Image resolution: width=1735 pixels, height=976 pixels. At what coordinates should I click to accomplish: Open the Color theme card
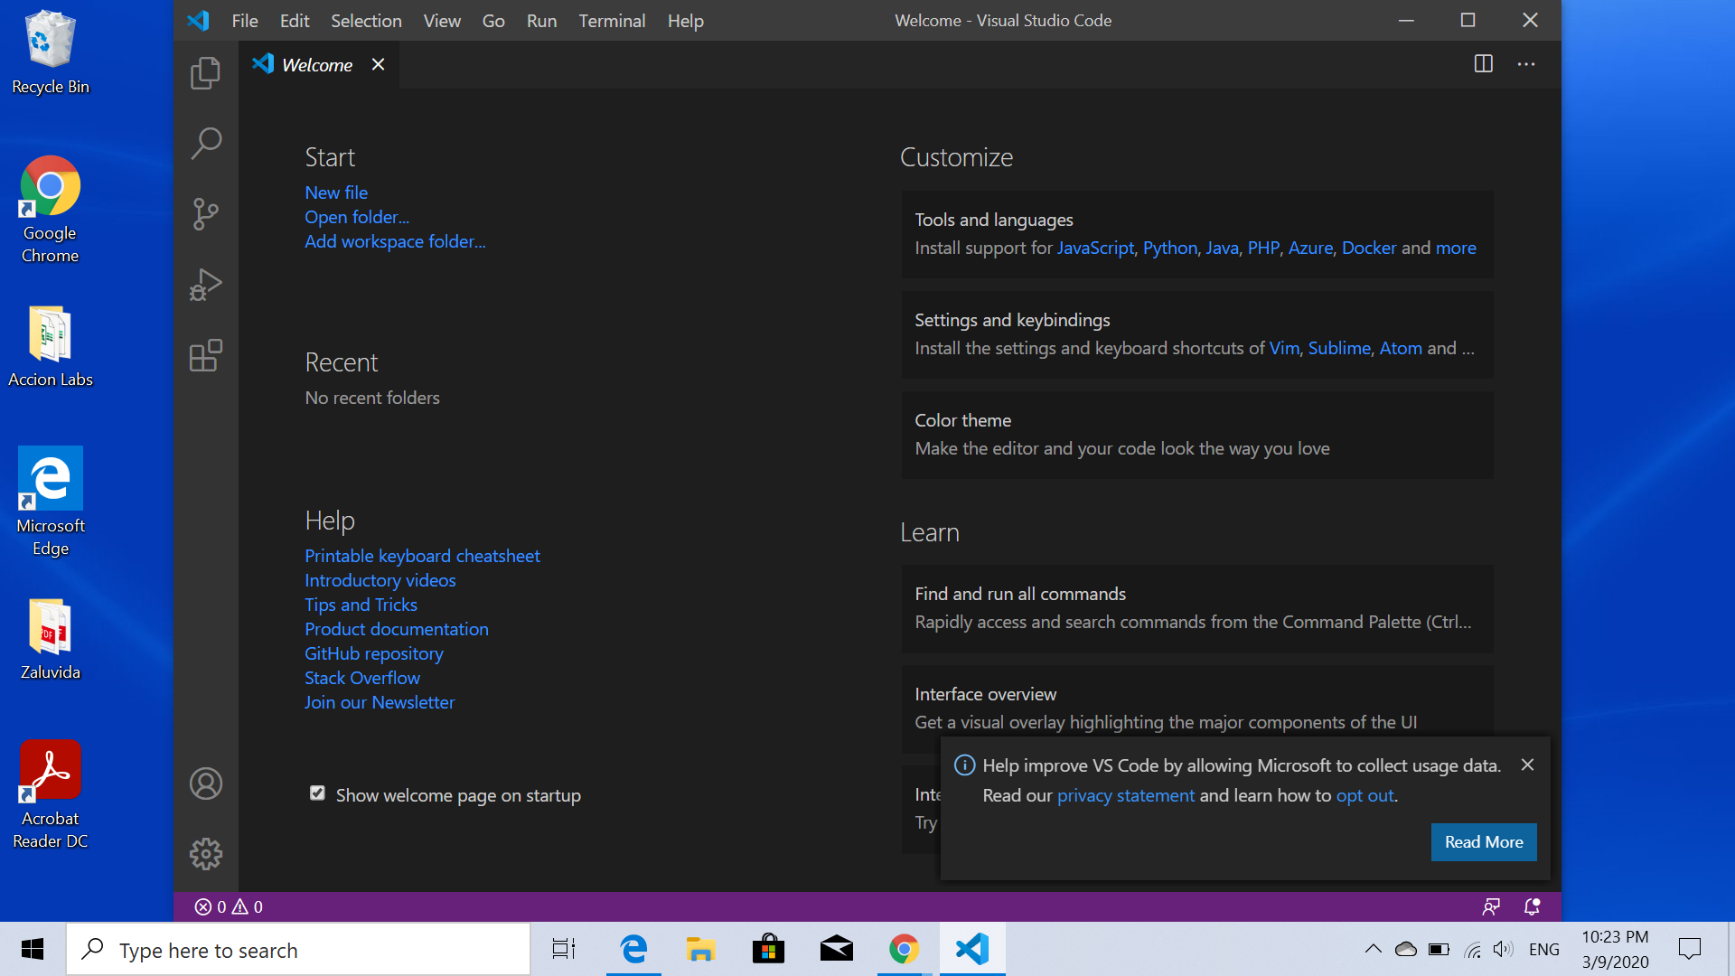pyautogui.click(x=1196, y=435)
